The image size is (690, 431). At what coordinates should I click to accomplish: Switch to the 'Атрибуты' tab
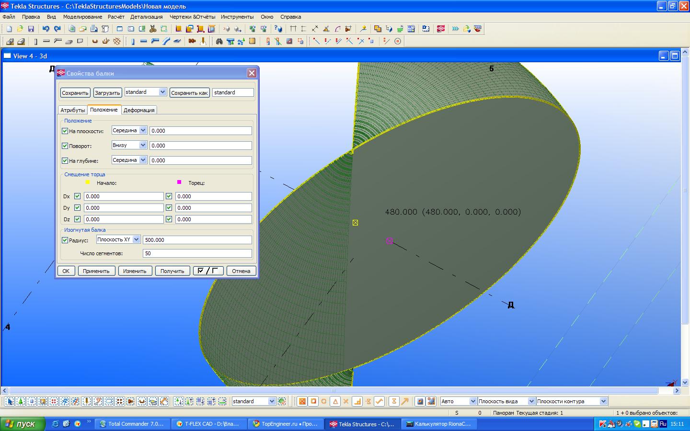(72, 110)
